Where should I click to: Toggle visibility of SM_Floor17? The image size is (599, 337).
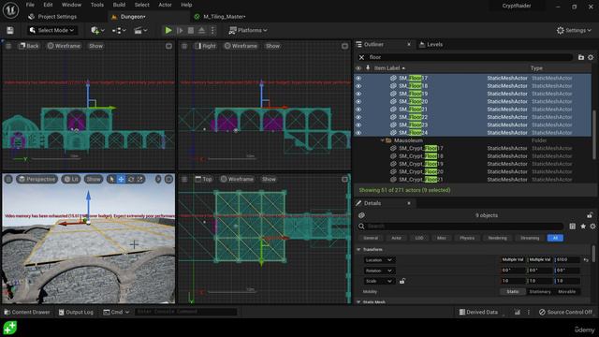pos(358,78)
